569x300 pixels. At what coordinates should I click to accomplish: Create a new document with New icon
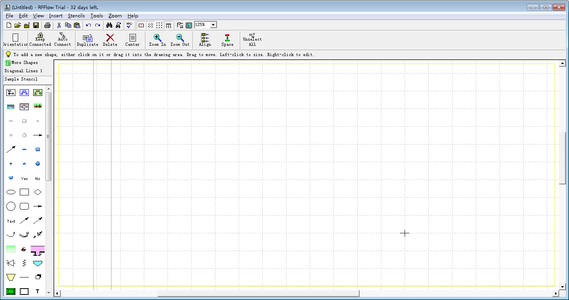[x=9, y=25]
